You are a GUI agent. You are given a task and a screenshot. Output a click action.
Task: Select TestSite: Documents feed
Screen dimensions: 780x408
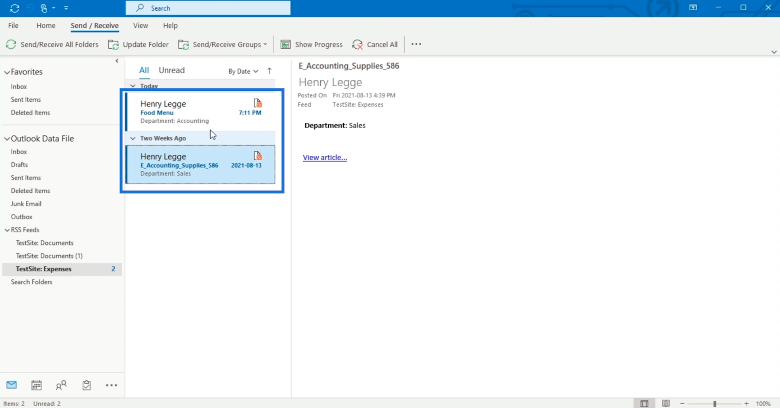pos(44,242)
